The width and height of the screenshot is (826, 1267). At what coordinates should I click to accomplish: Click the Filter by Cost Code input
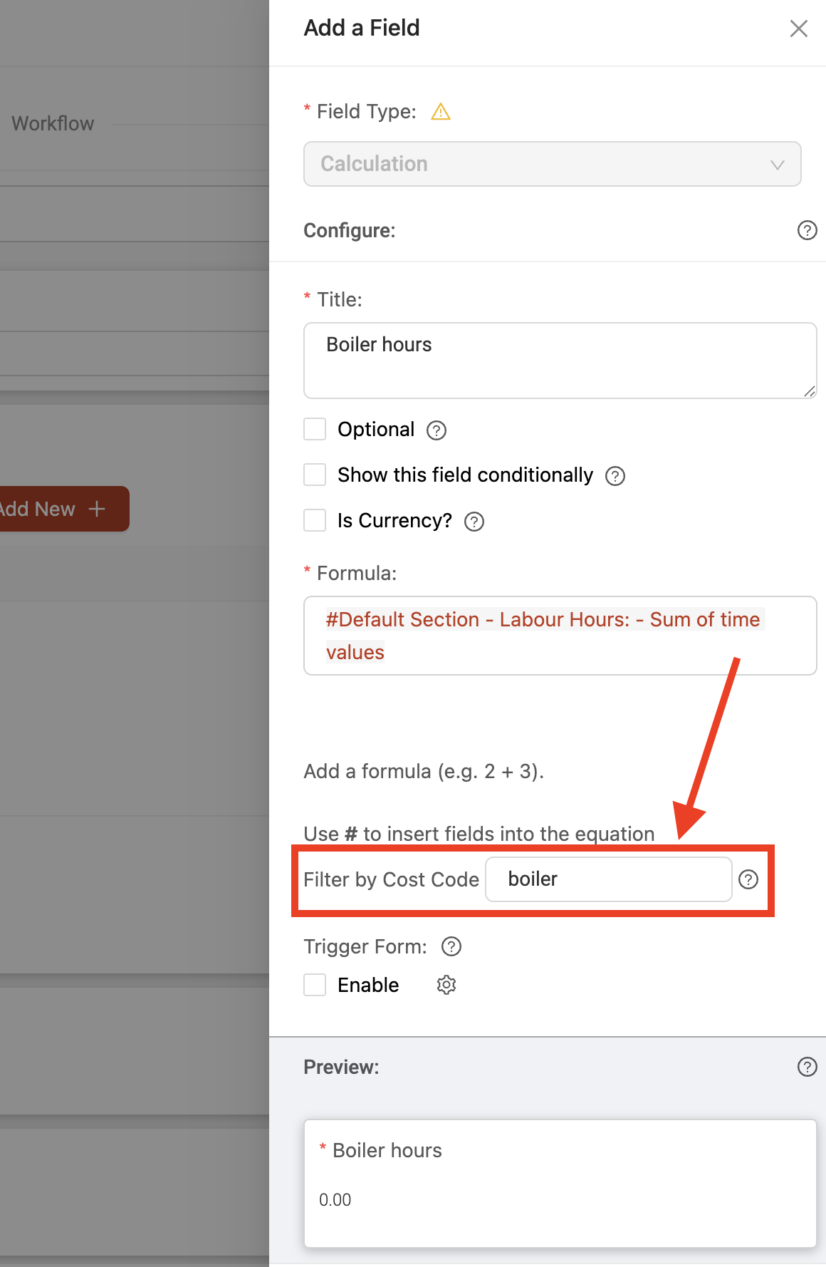608,879
